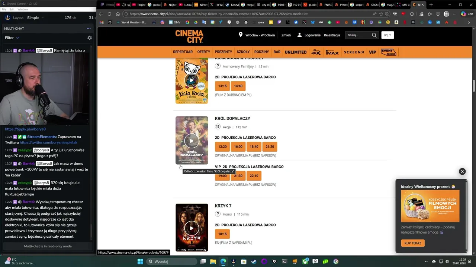The image size is (476, 267).
Task: Click the search magnifier icon on Cinema City
Action: click(374, 35)
